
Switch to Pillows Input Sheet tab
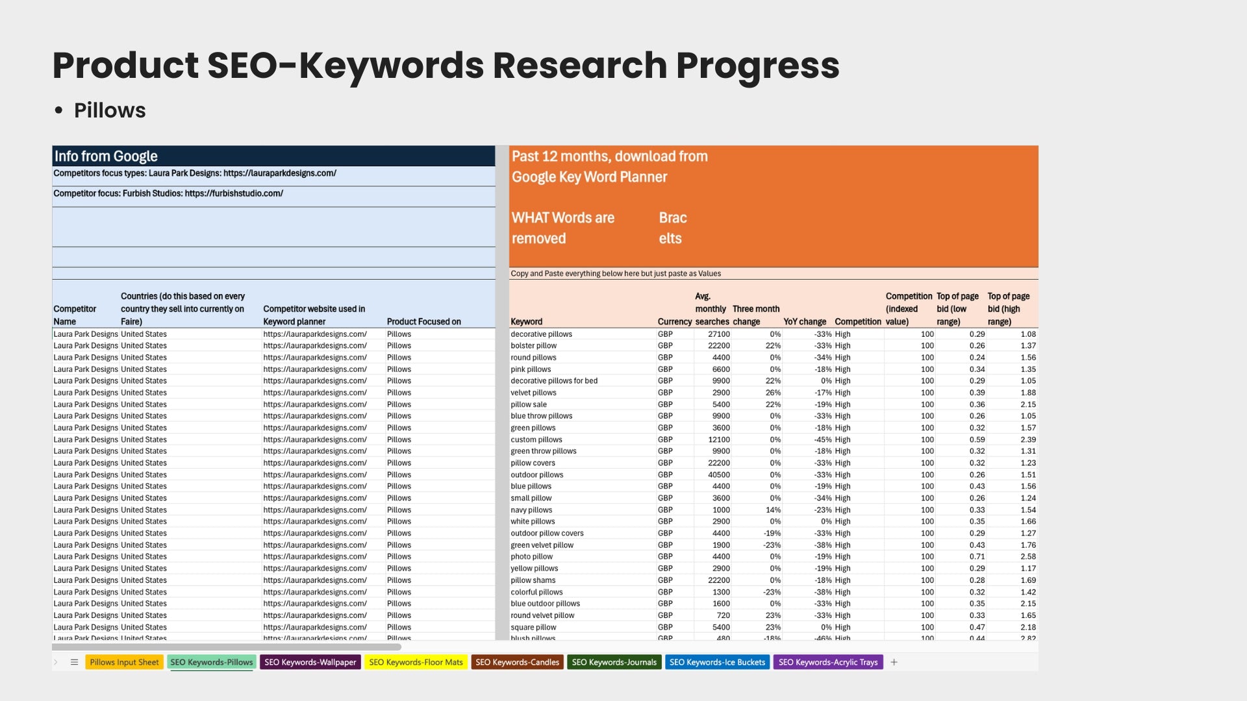(124, 662)
